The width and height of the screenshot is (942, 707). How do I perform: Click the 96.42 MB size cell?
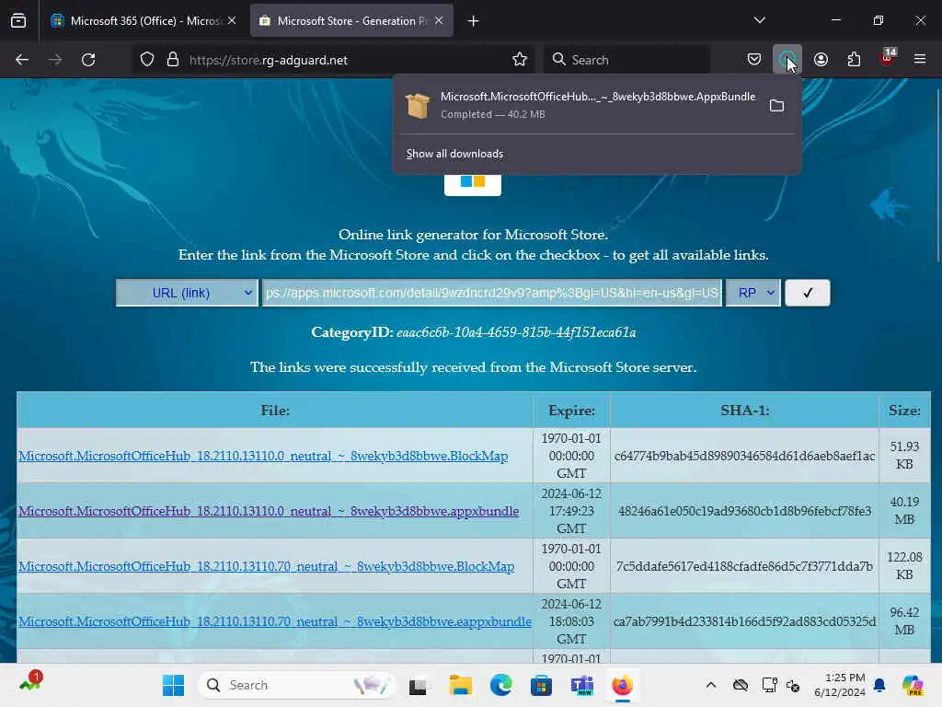point(905,621)
